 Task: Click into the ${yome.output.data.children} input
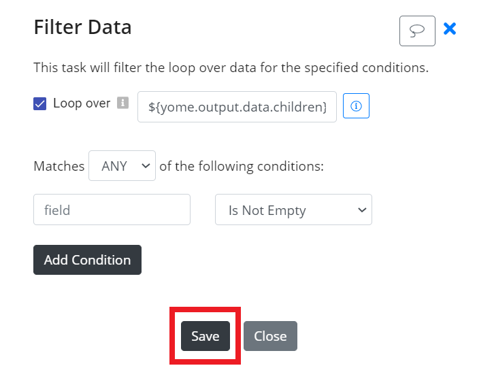pyautogui.click(x=237, y=107)
